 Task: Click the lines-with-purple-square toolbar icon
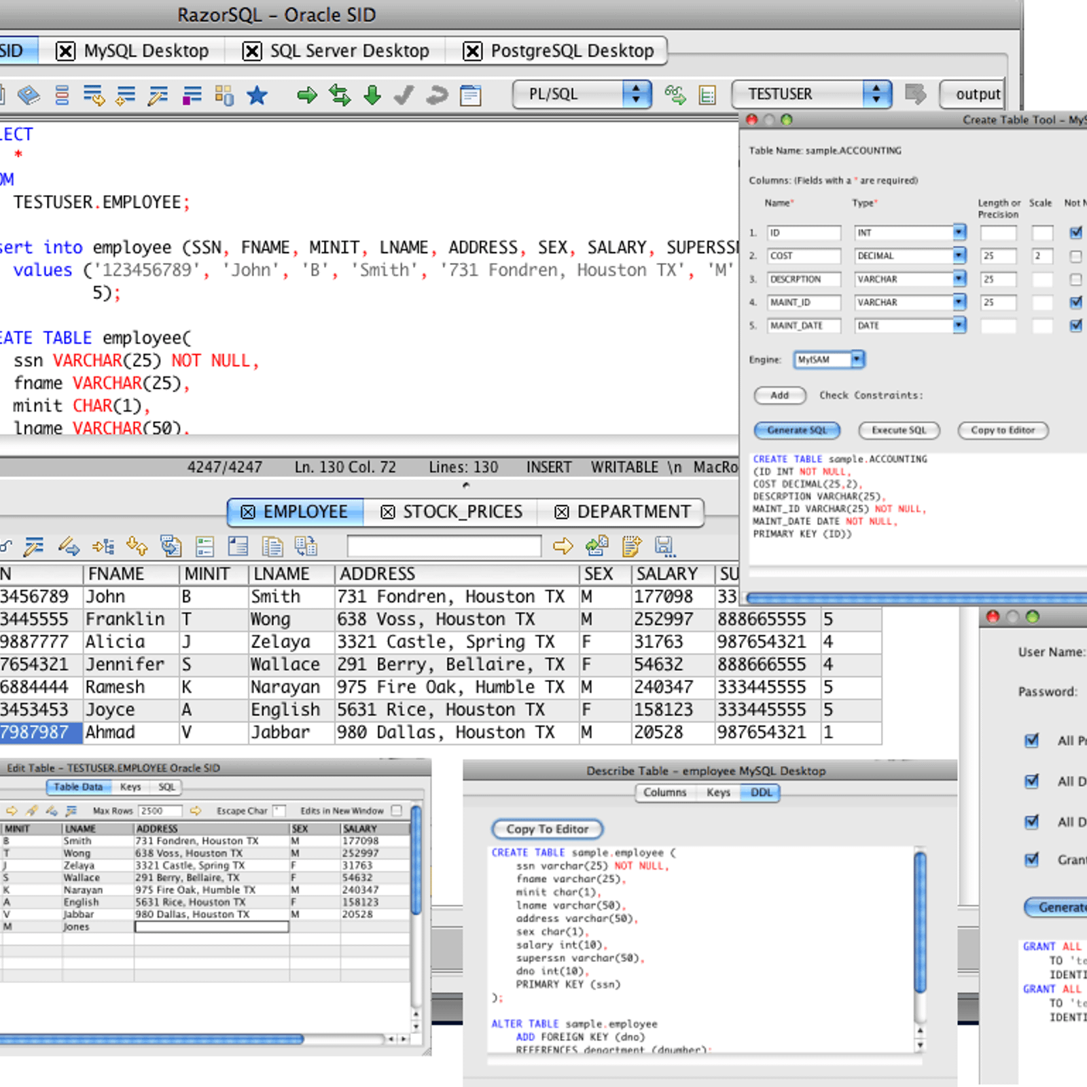click(192, 94)
